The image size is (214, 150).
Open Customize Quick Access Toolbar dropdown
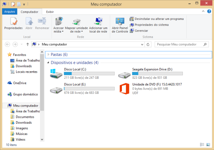coord(24,4)
